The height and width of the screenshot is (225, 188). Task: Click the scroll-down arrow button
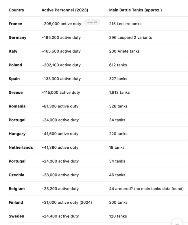tap(177, 223)
